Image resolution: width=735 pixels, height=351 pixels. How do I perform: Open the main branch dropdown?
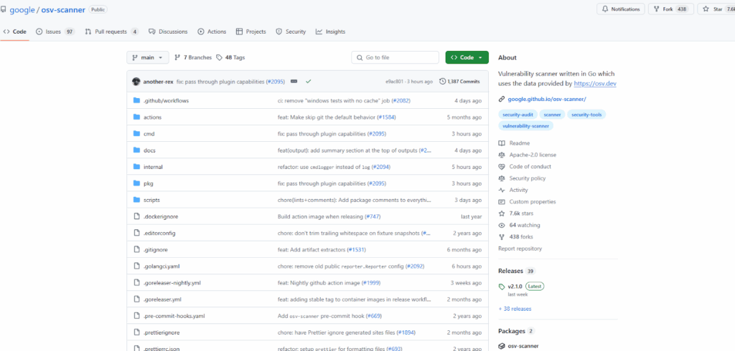148,57
